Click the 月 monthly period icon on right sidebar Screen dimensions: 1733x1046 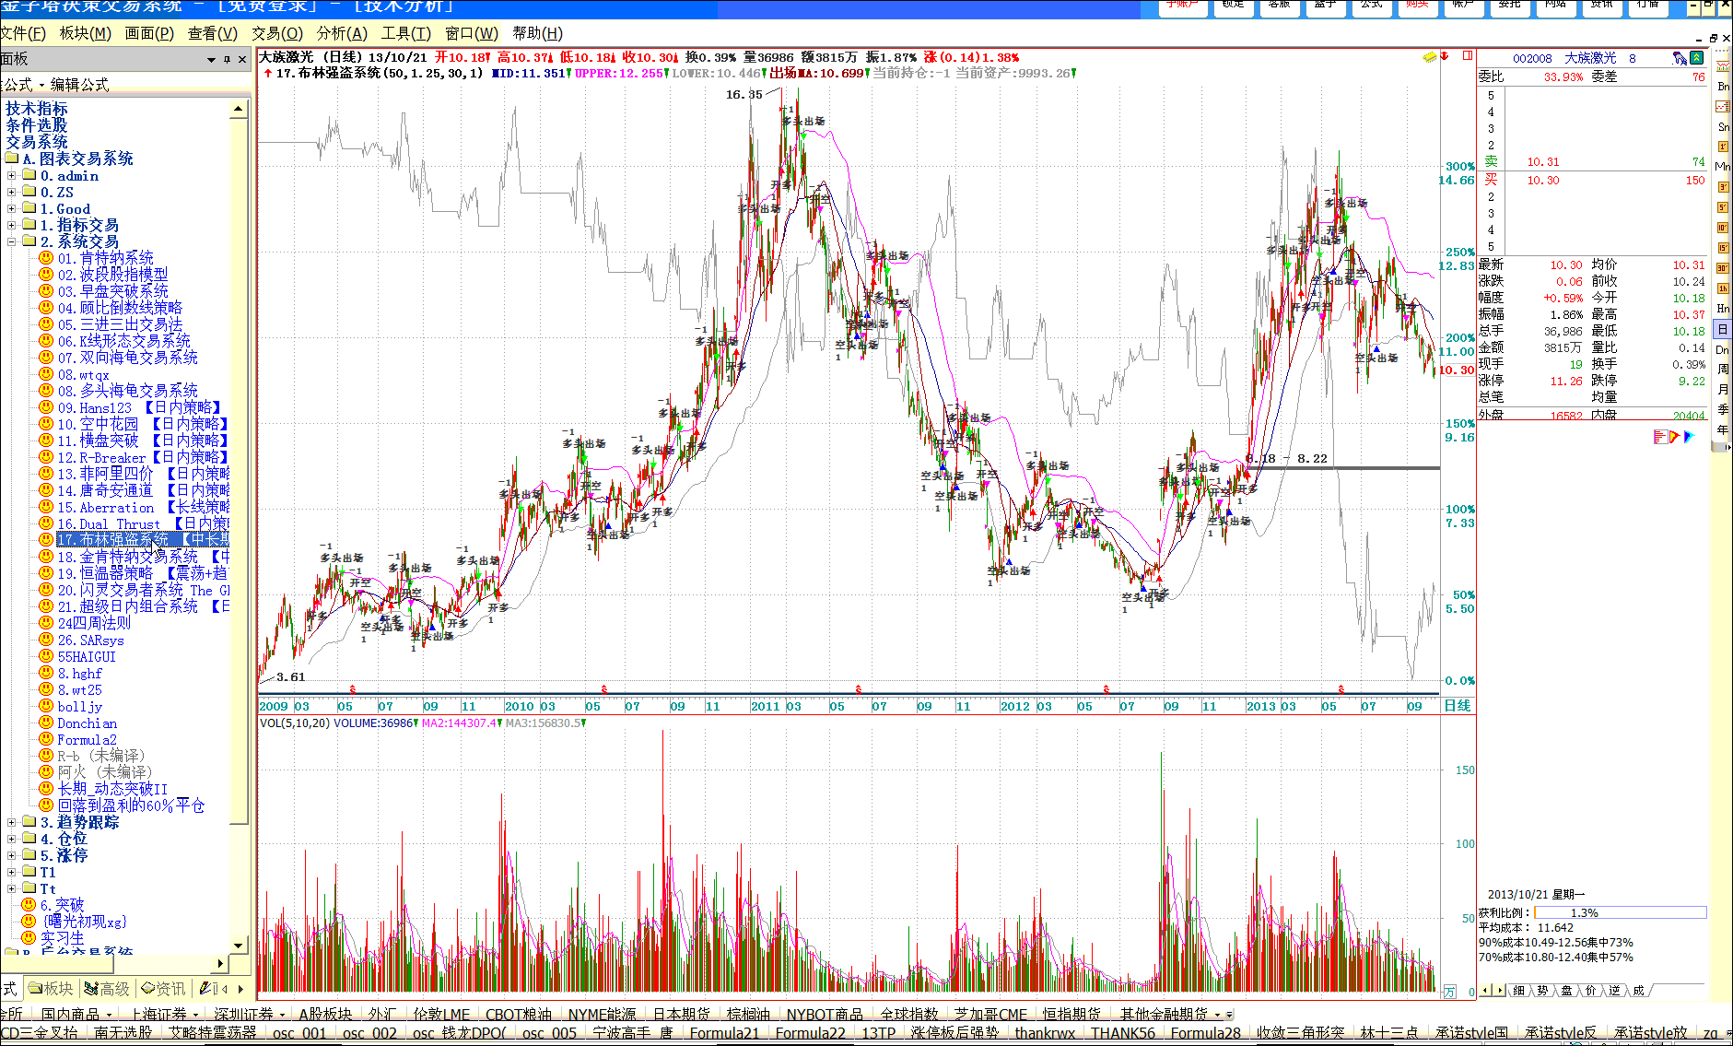[x=1723, y=389]
